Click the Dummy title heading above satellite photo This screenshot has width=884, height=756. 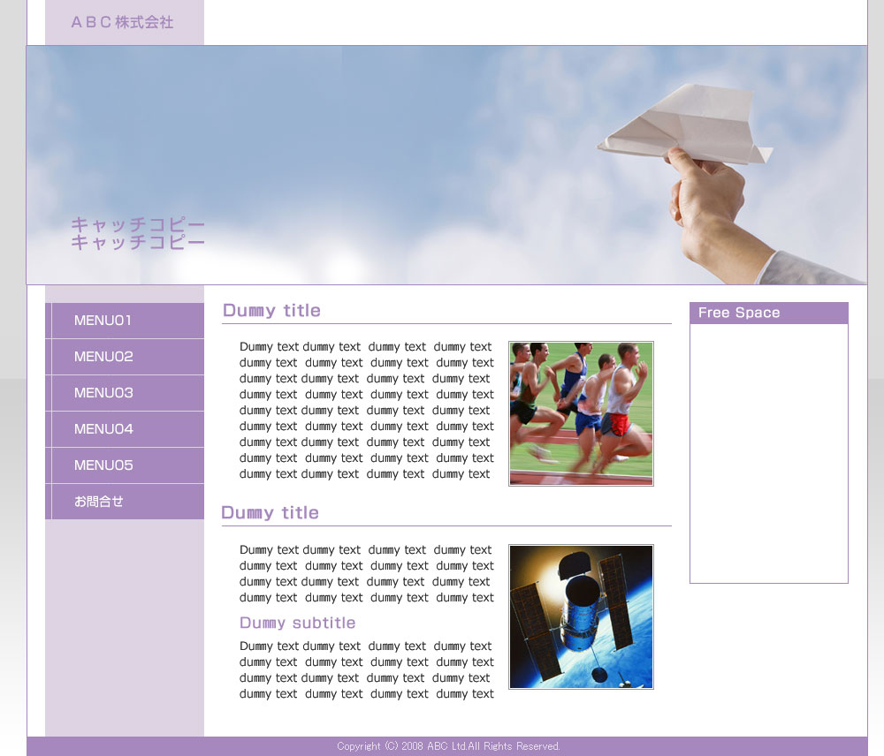coord(270,512)
